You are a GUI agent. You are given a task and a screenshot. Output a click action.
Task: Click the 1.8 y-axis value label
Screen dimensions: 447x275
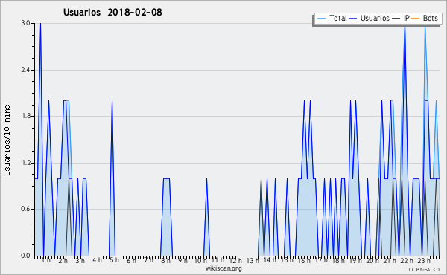tap(25, 116)
